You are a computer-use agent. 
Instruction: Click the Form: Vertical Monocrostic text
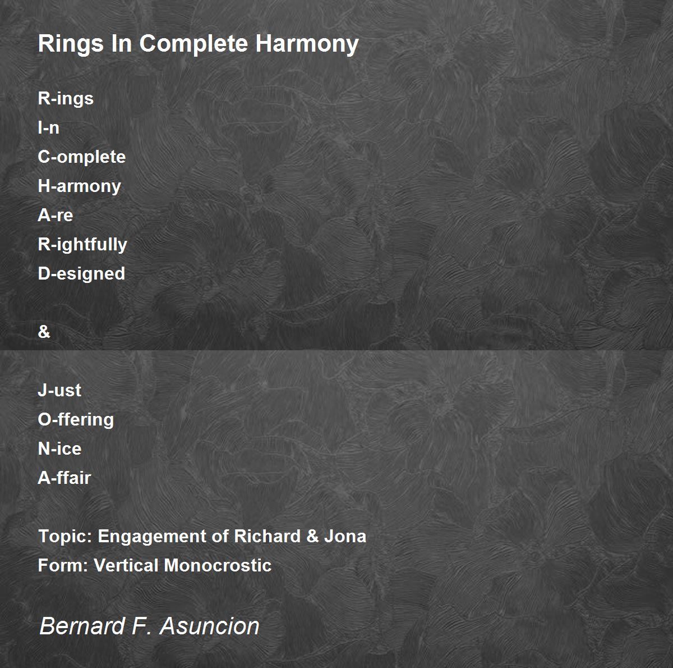tap(155, 565)
